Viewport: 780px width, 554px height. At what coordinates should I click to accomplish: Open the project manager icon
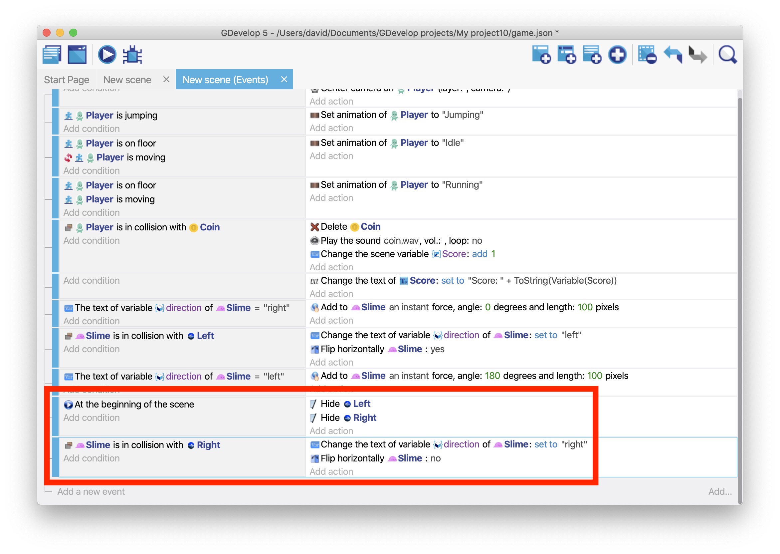point(52,55)
